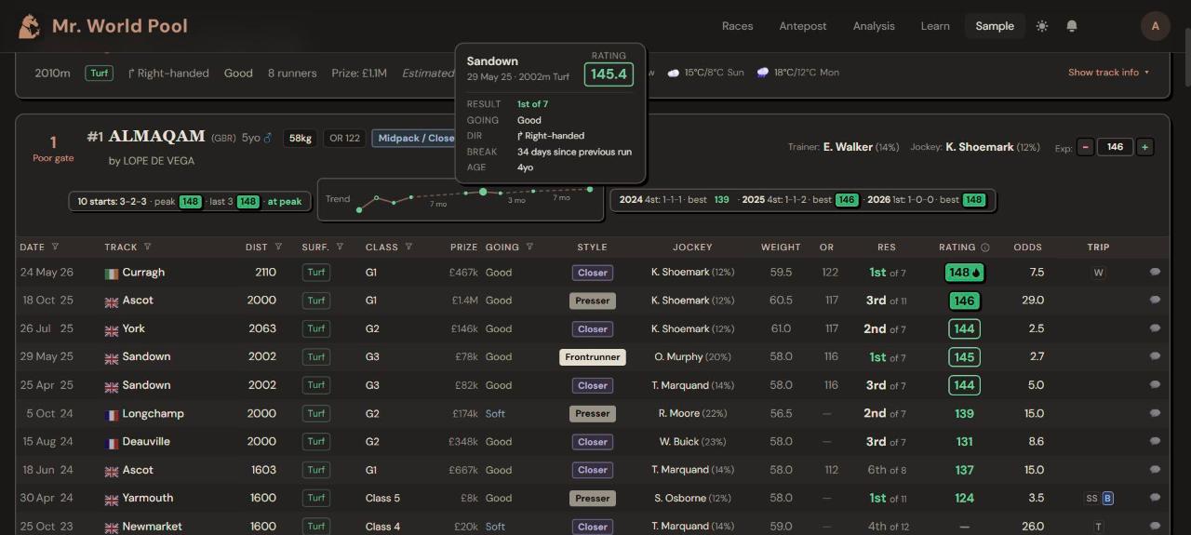Open comment bubble for Ascot 18 Oct 25 row
The image size is (1191, 535).
(x=1155, y=301)
